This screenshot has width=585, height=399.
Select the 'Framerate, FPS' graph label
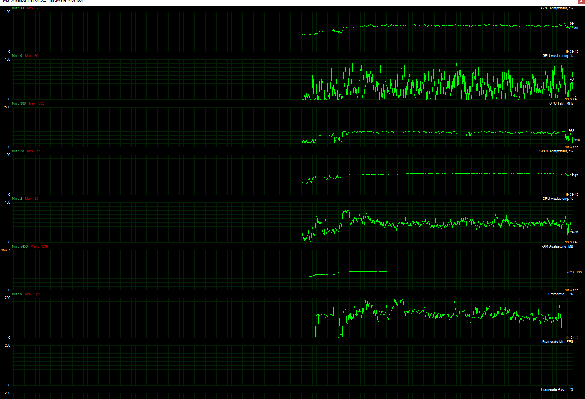[x=561, y=294]
